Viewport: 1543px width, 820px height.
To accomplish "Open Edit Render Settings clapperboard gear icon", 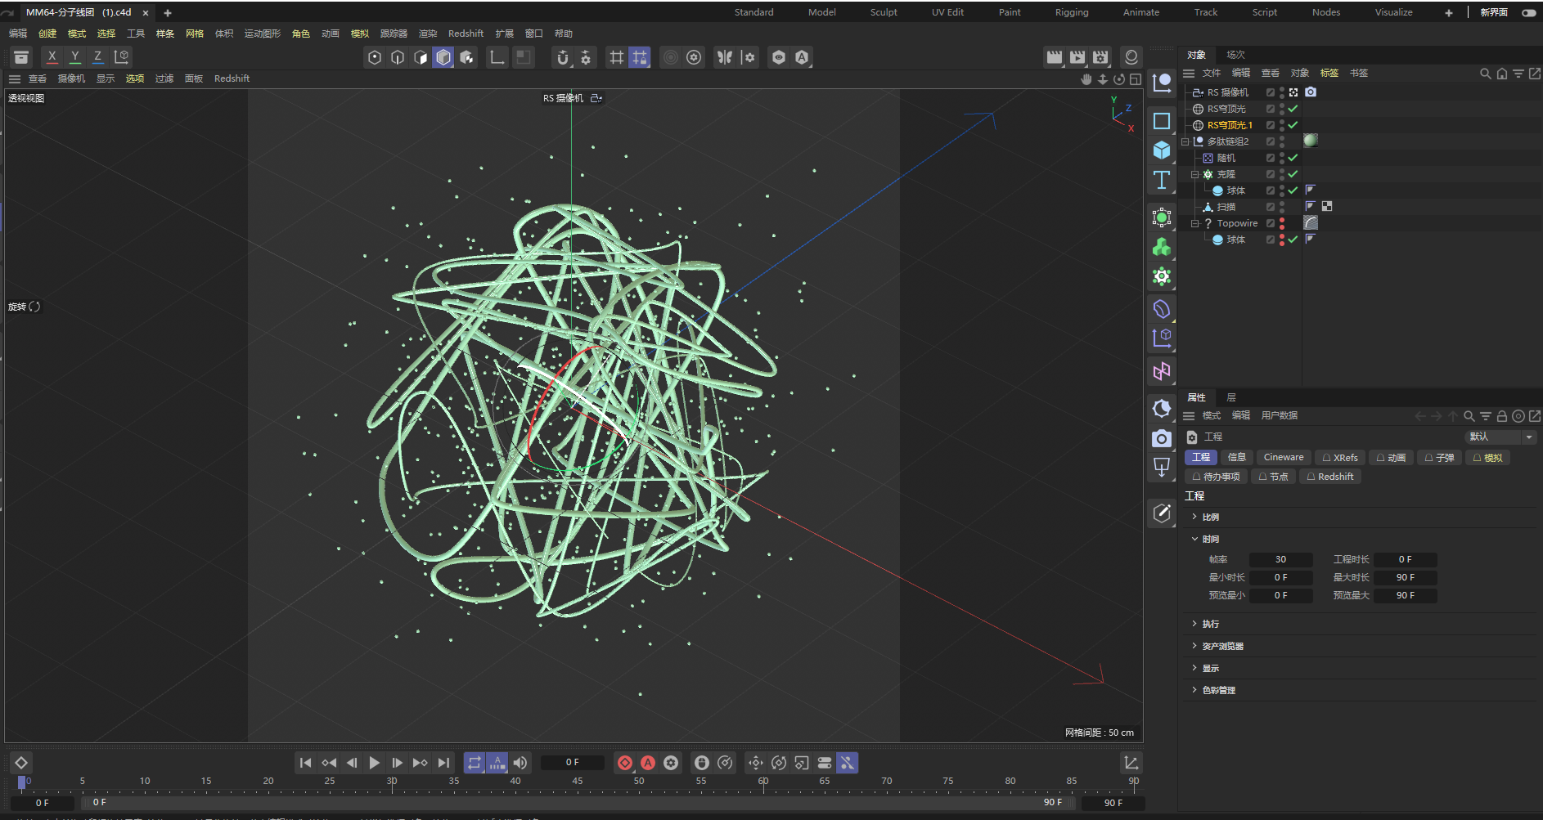I will point(1100,56).
